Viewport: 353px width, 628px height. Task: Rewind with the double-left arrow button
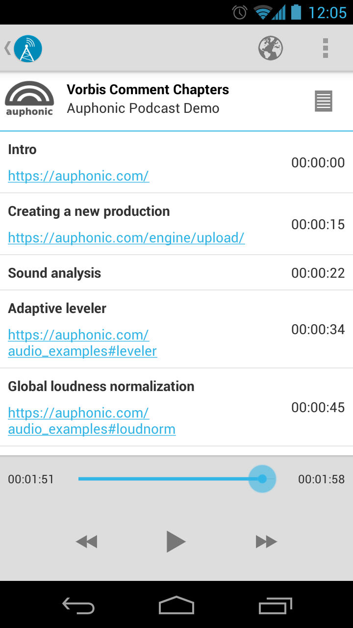click(x=87, y=542)
